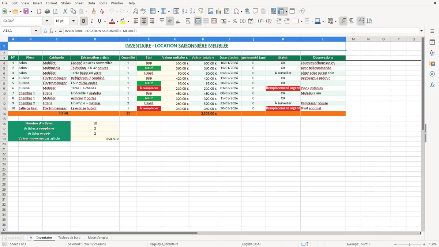Open the Data menu
The height and width of the screenshot is (247, 439).
pyautogui.click(x=91, y=3)
